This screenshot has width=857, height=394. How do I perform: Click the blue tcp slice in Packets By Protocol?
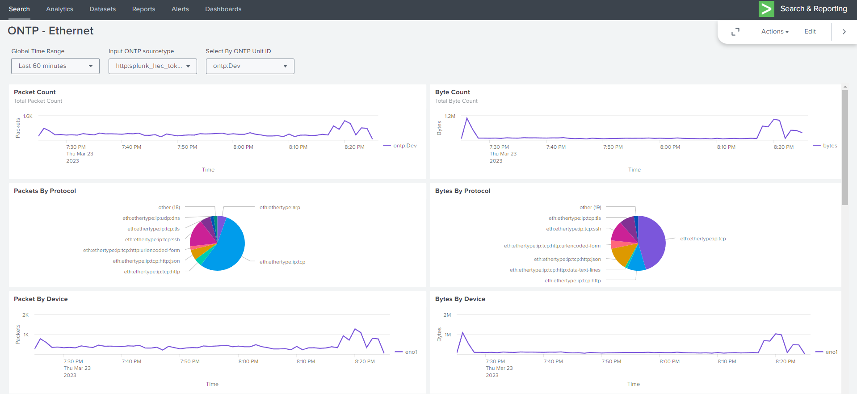point(226,250)
